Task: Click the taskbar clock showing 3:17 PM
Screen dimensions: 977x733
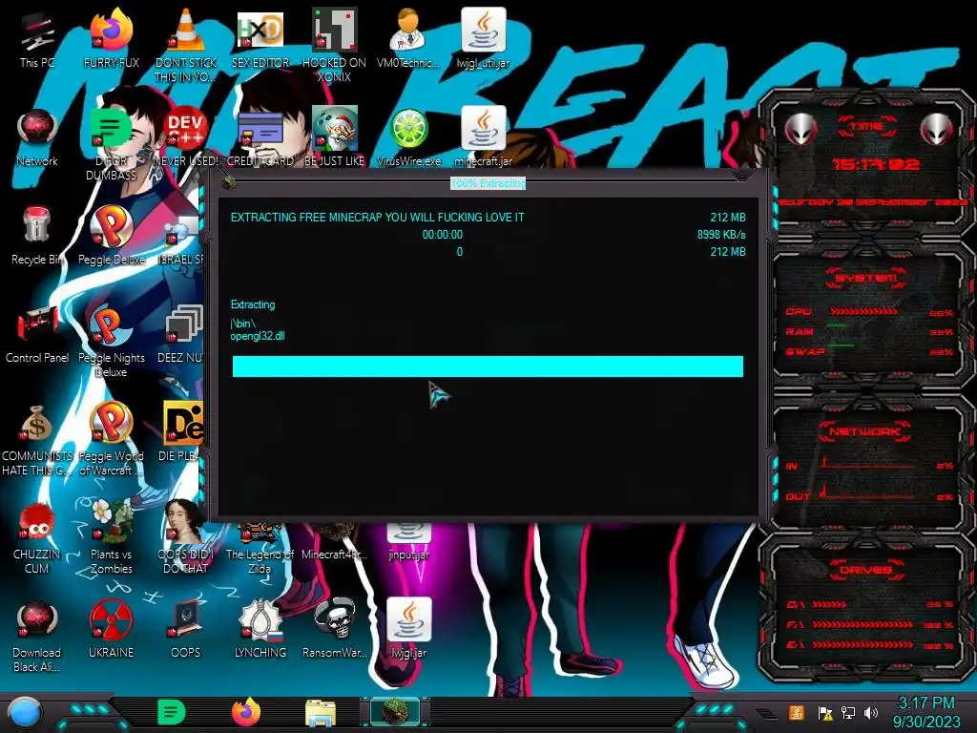Action: tap(925, 712)
